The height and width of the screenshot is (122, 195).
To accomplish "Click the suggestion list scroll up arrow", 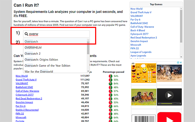I will [88, 40].
